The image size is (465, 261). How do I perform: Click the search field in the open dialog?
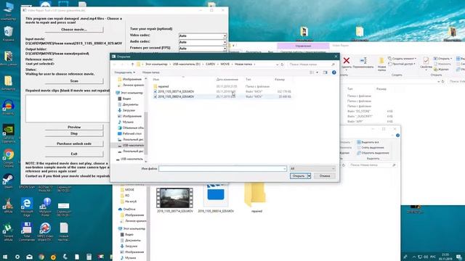tap(312, 65)
